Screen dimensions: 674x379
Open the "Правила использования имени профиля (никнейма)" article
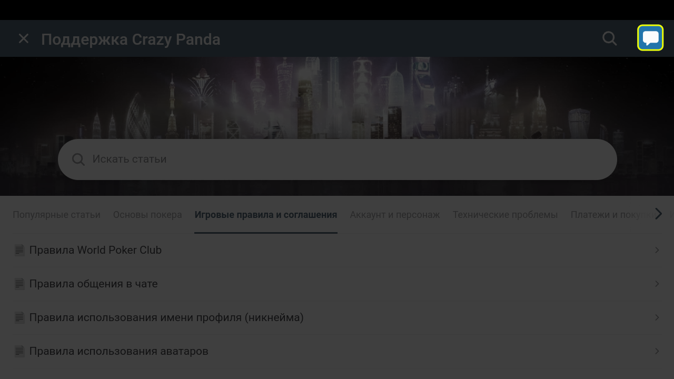(x=337, y=317)
